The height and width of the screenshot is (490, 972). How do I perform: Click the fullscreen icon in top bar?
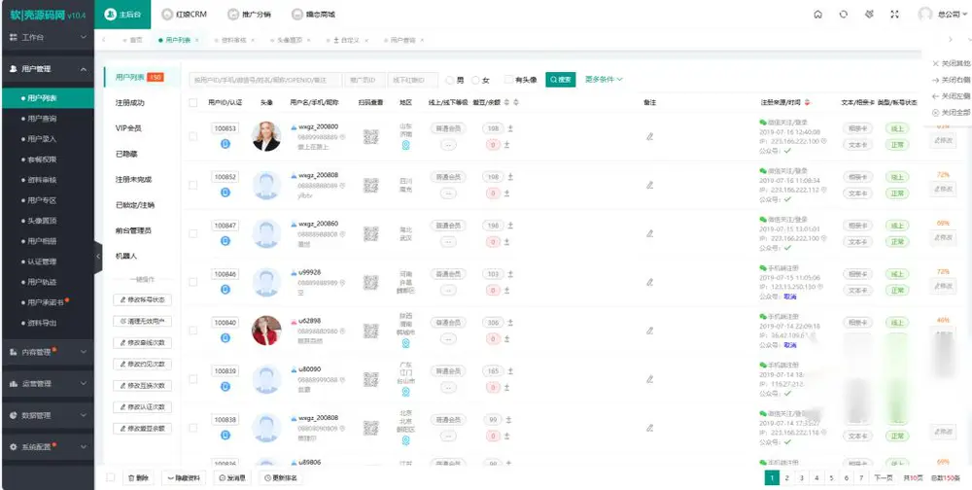click(894, 15)
